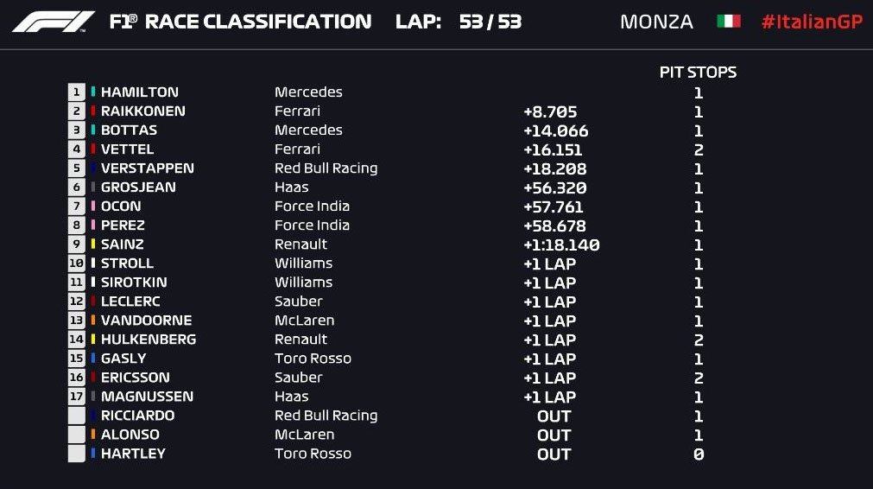
Task: Click Raikkonen's red team color bar
Action: tap(93, 111)
